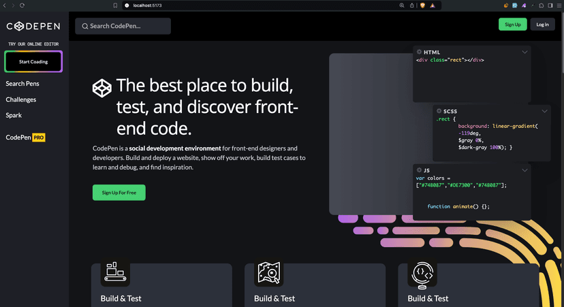Screen dimensions: 564x307
Task: Click the '$dark-gray 100%); }' code line
Action: tap(485, 148)
